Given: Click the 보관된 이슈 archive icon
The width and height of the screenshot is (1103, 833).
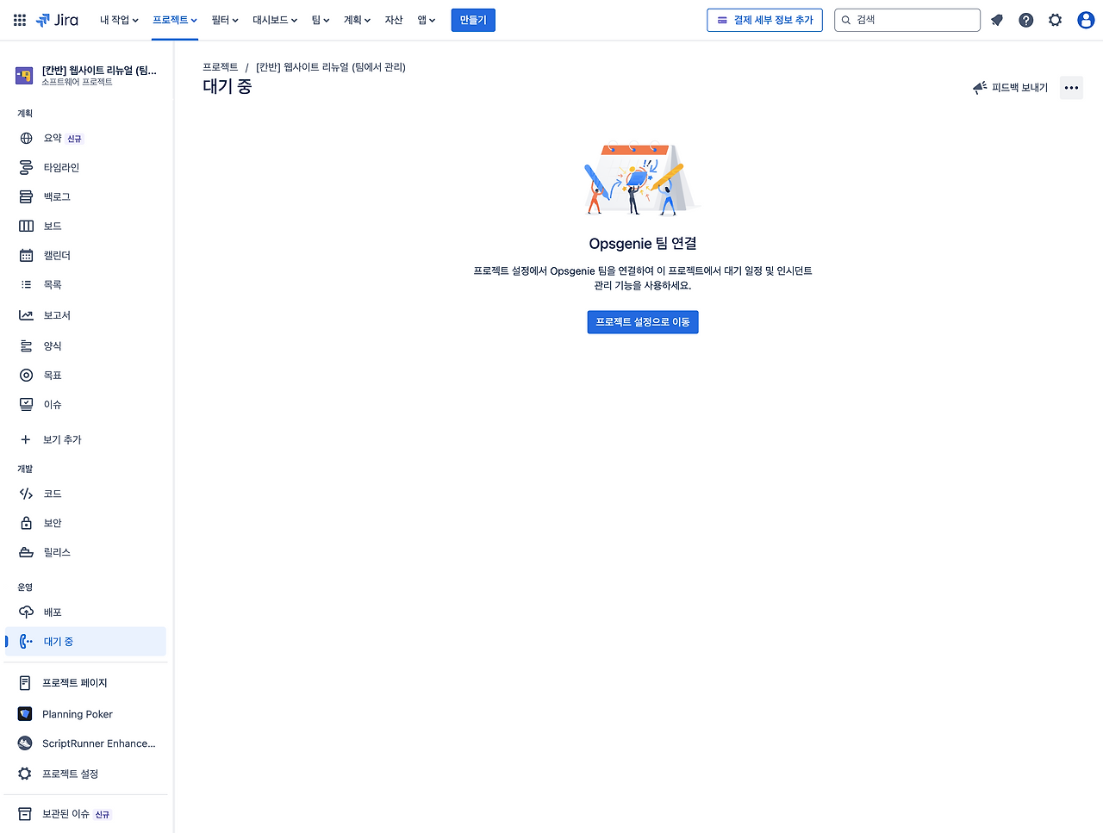Looking at the screenshot, I should click(x=25, y=813).
